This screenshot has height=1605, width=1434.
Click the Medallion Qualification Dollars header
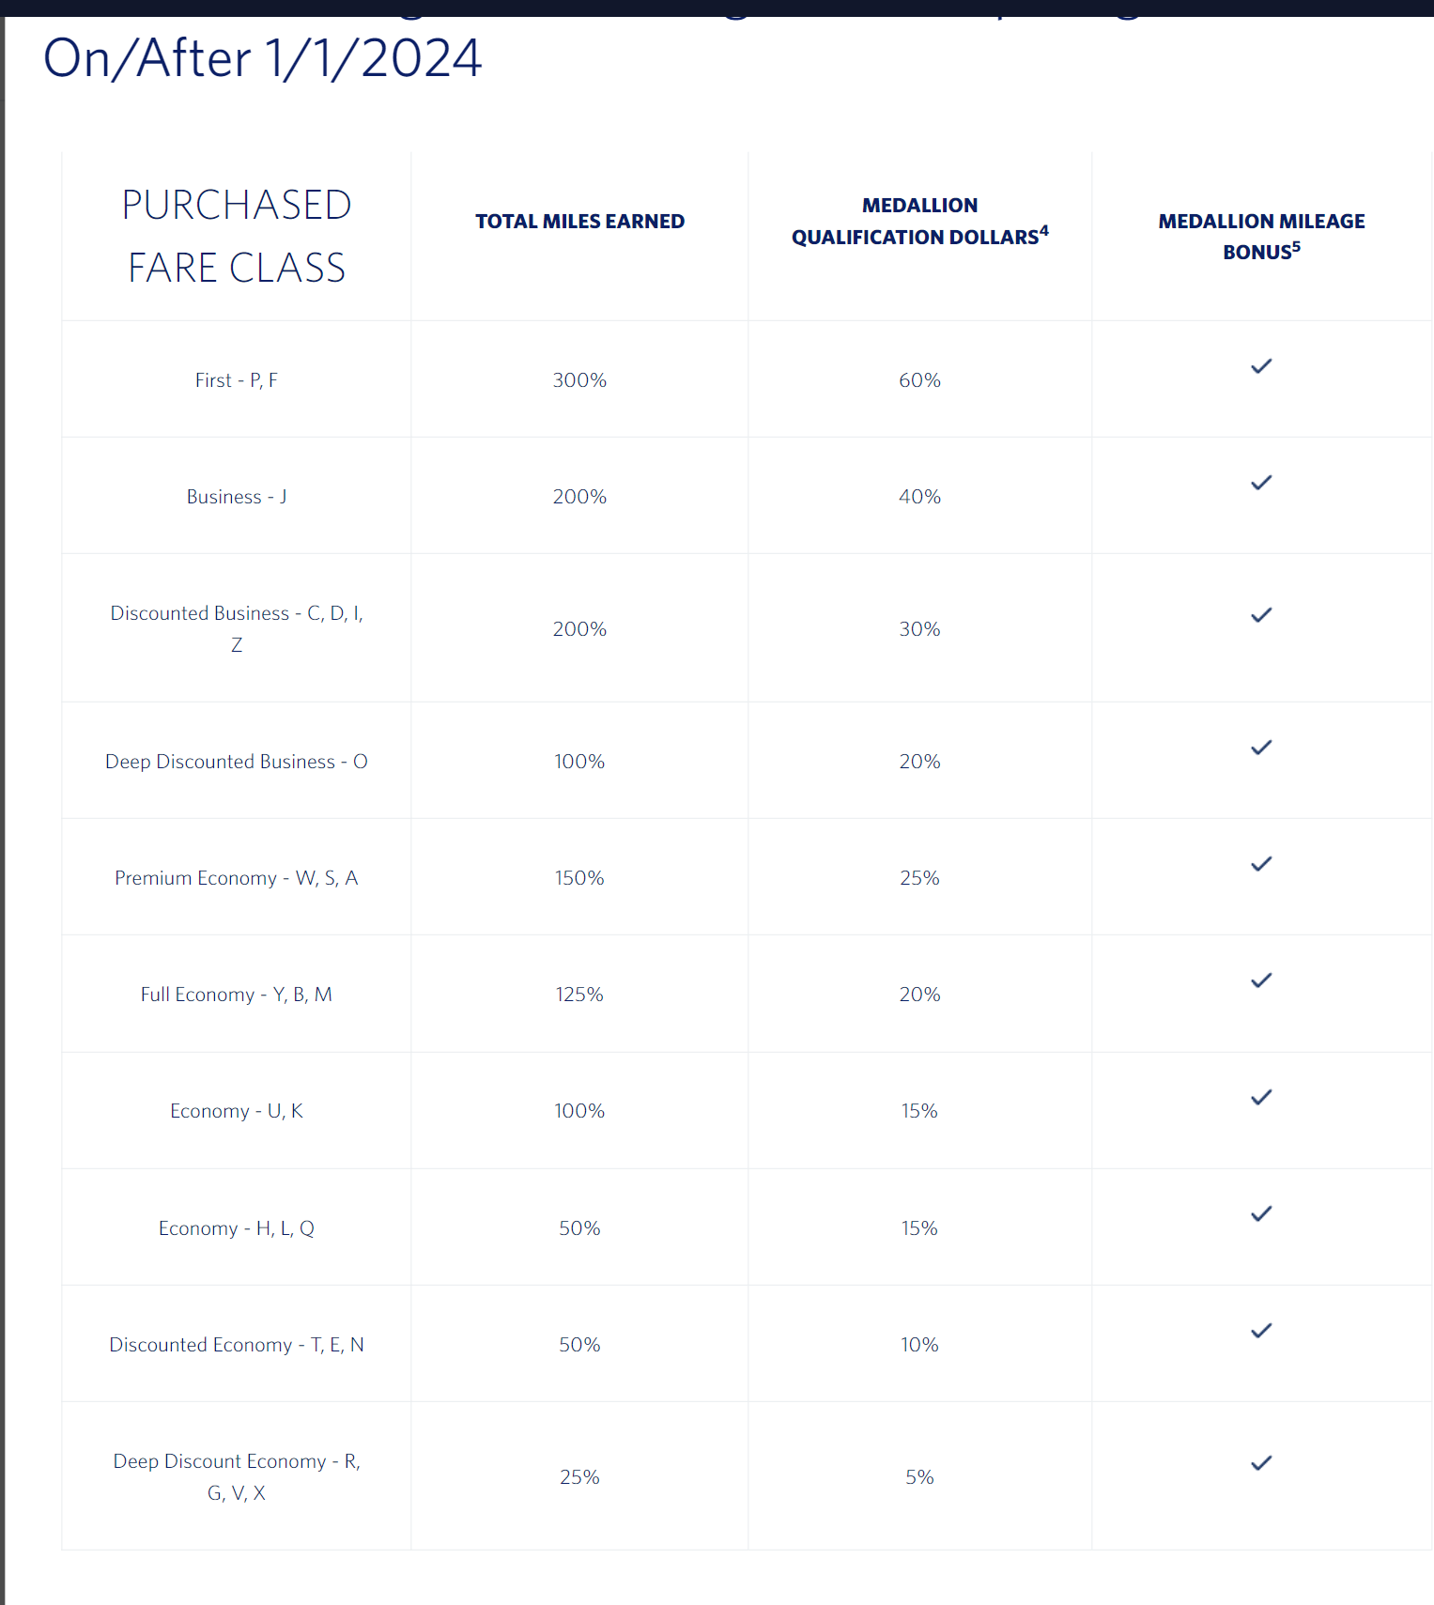[x=919, y=222]
